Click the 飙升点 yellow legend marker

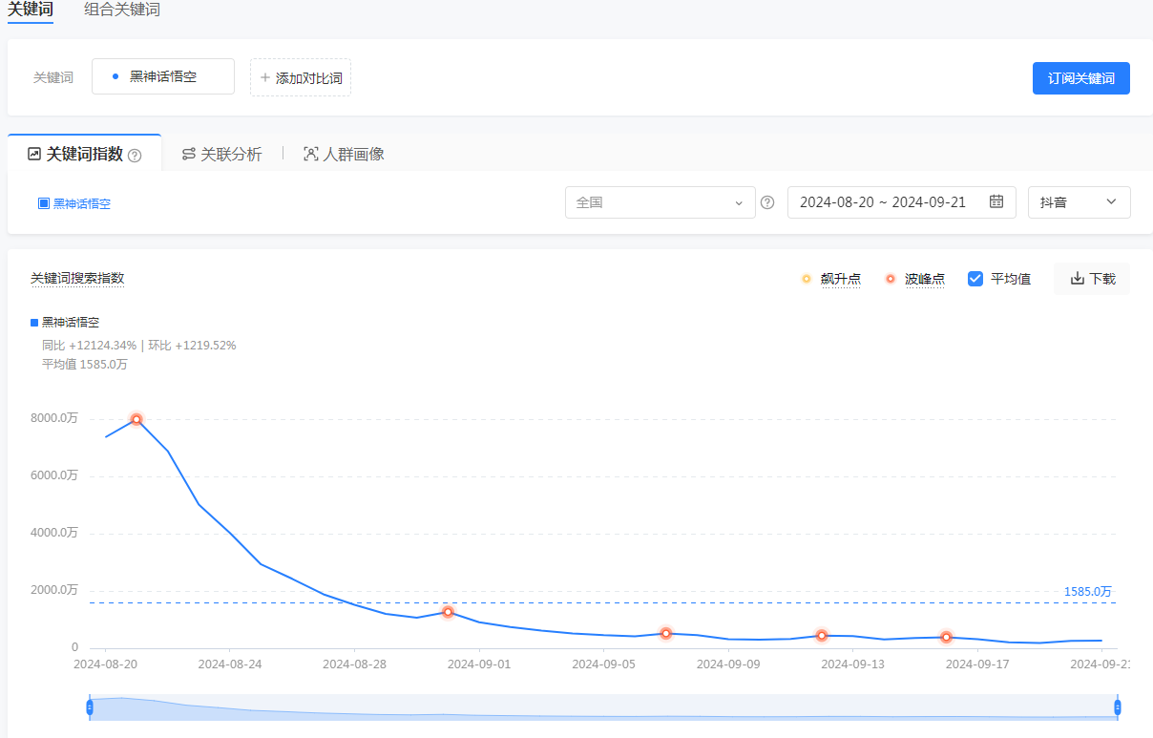[807, 279]
